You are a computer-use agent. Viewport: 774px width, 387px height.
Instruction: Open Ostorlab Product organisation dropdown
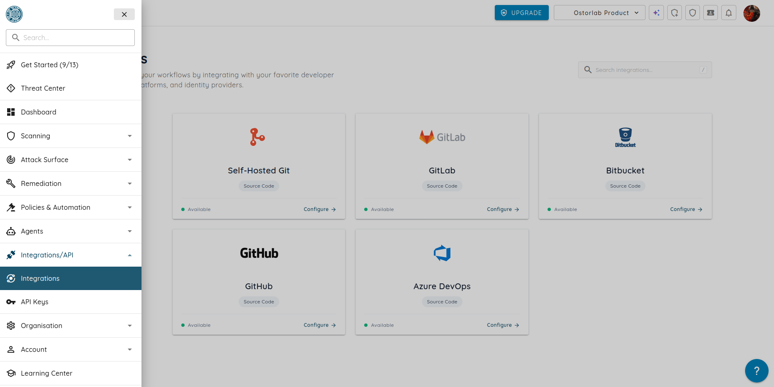point(599,13)
